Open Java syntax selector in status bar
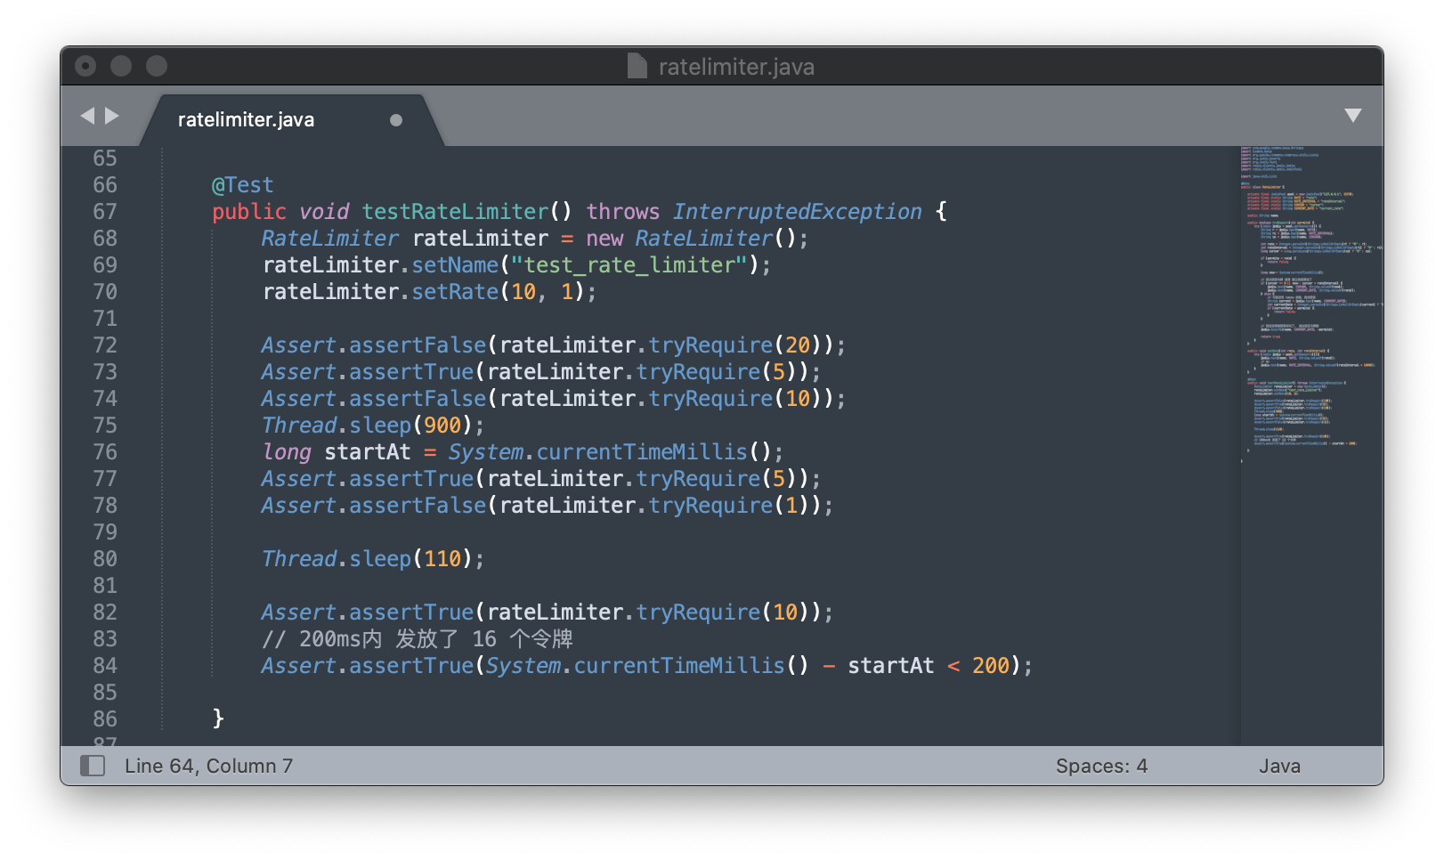Viewport: 1444px width, 860px height. pos(1279,766)
